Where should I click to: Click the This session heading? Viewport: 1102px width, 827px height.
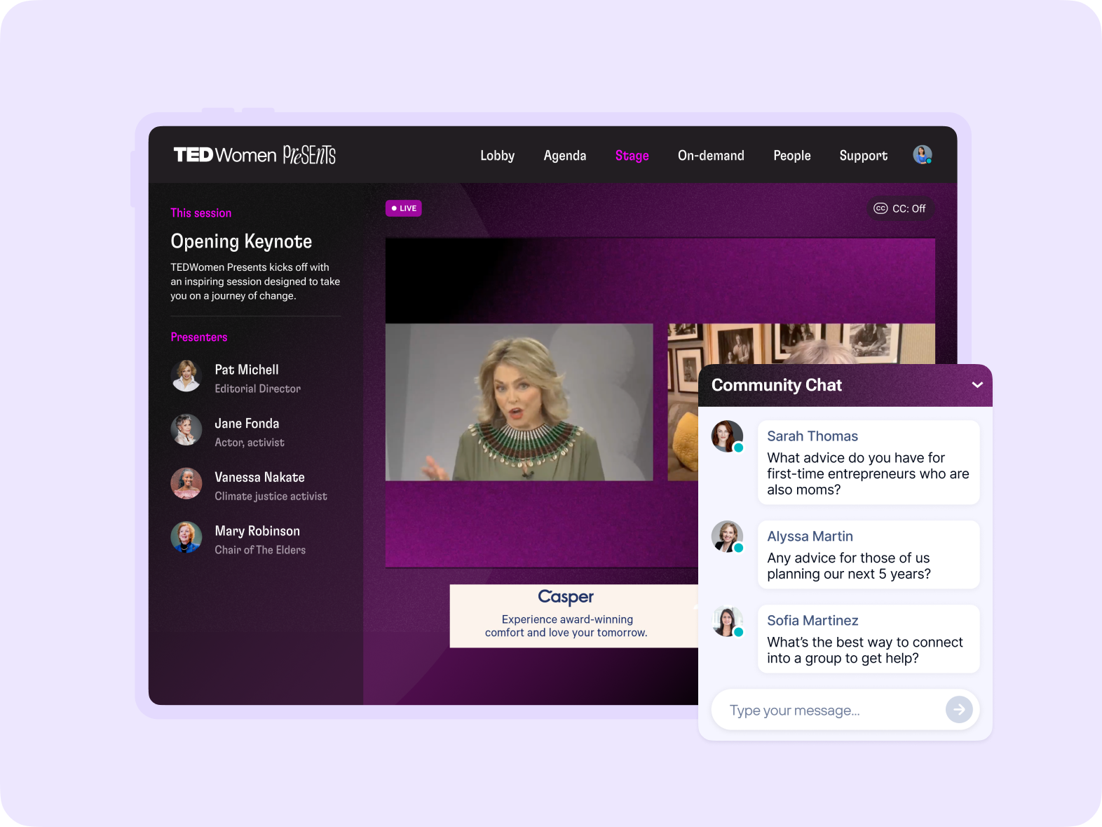[201, 213]
